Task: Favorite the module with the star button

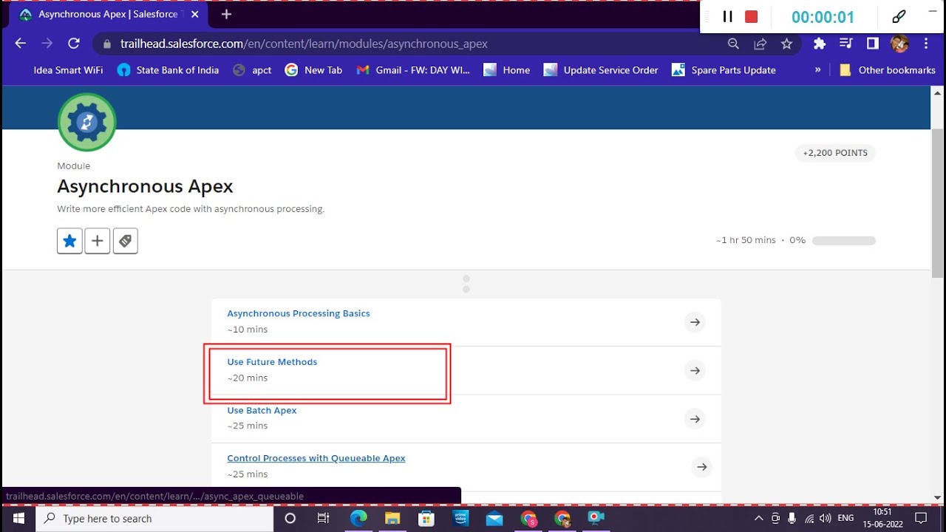Action: (69, 241)
